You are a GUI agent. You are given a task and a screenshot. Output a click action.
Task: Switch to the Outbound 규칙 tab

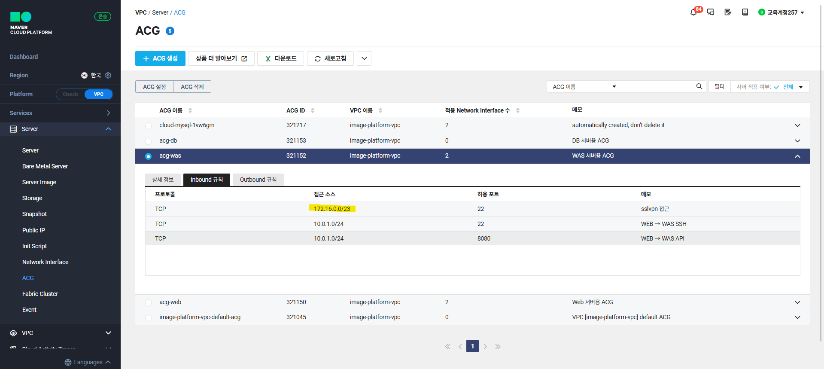click(258, 180)
